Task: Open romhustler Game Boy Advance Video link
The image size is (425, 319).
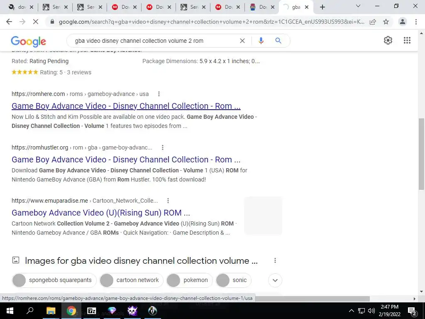Action: tap(126, 159)
